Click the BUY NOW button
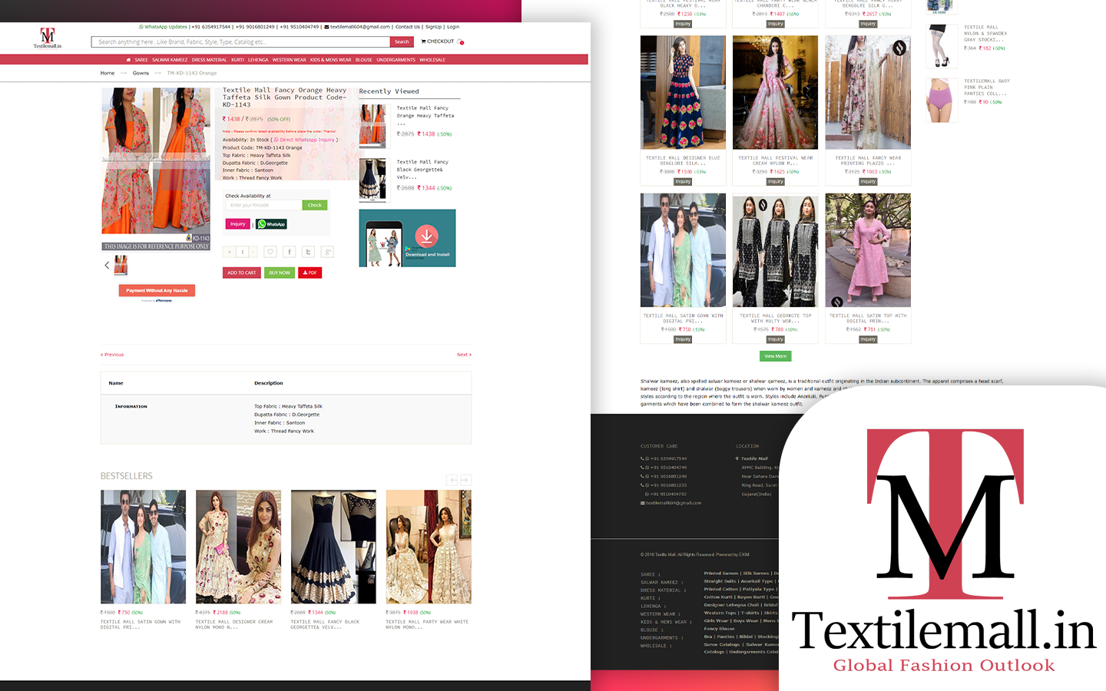This screenshot has width=1106, height=691. coord(280,273)
